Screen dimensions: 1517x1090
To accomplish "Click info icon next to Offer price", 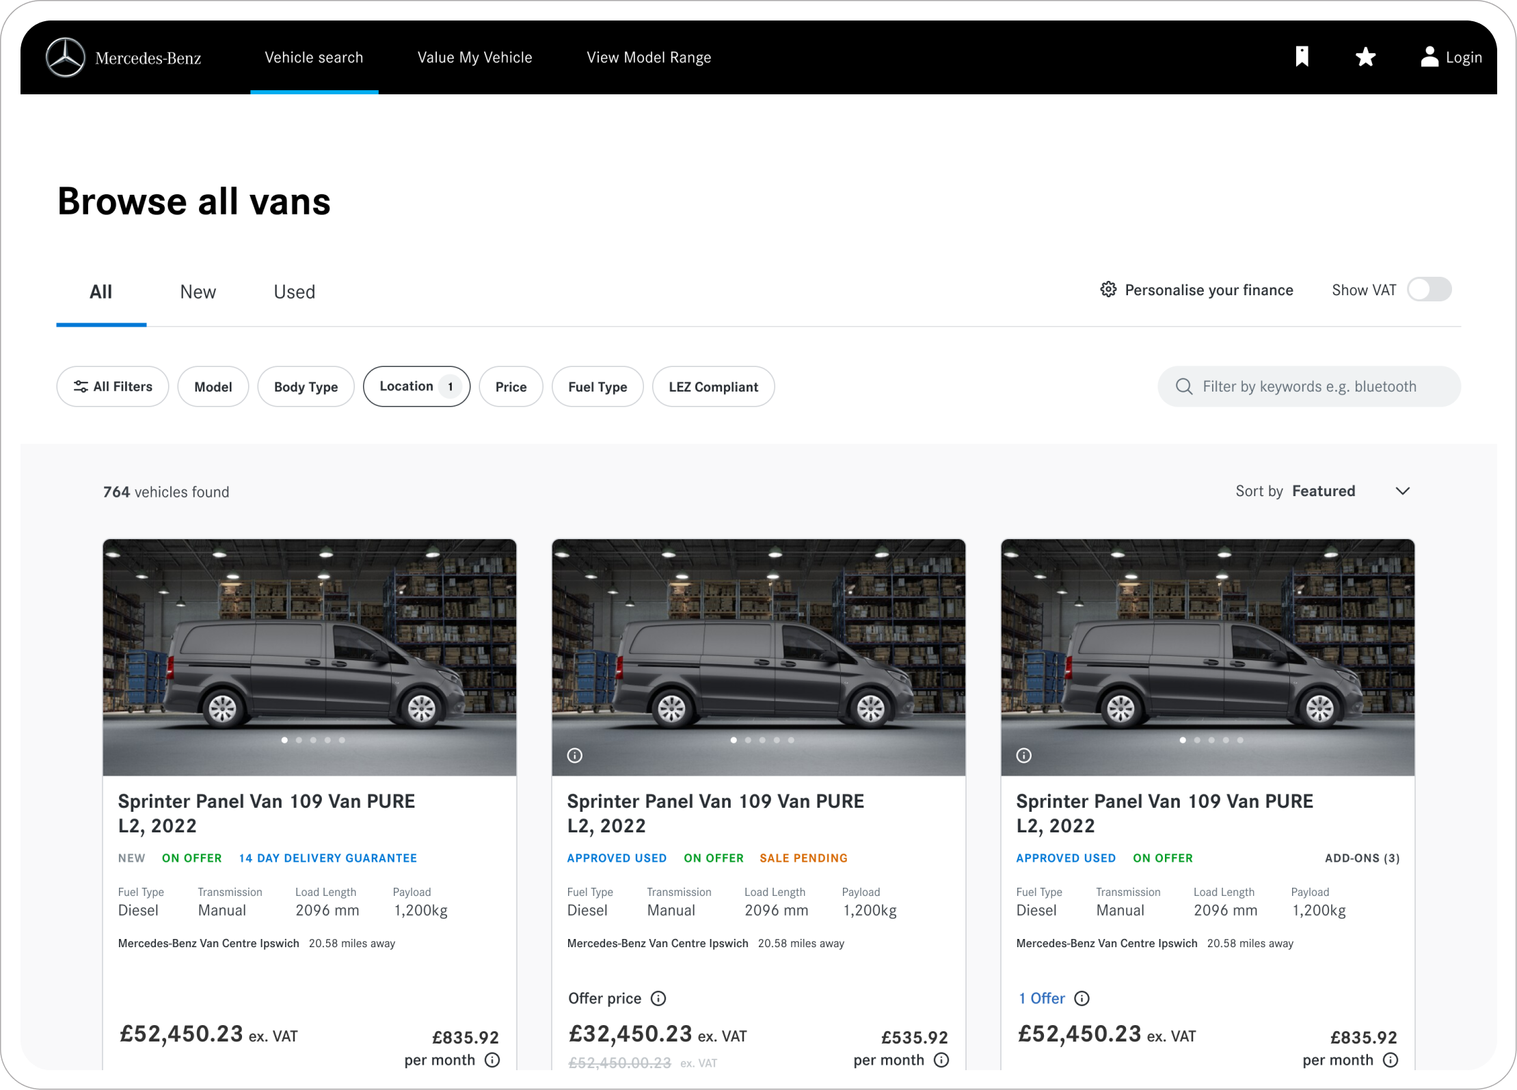I will tap(658, 998).
